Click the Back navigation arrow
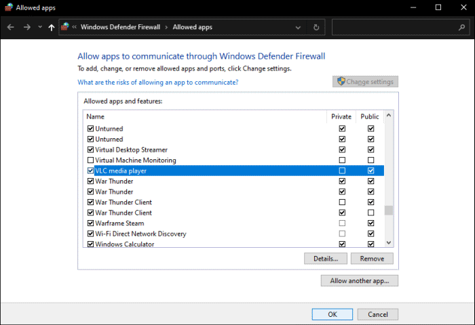The height and width of the screenshot is (325, 475). tap(11, 27)
